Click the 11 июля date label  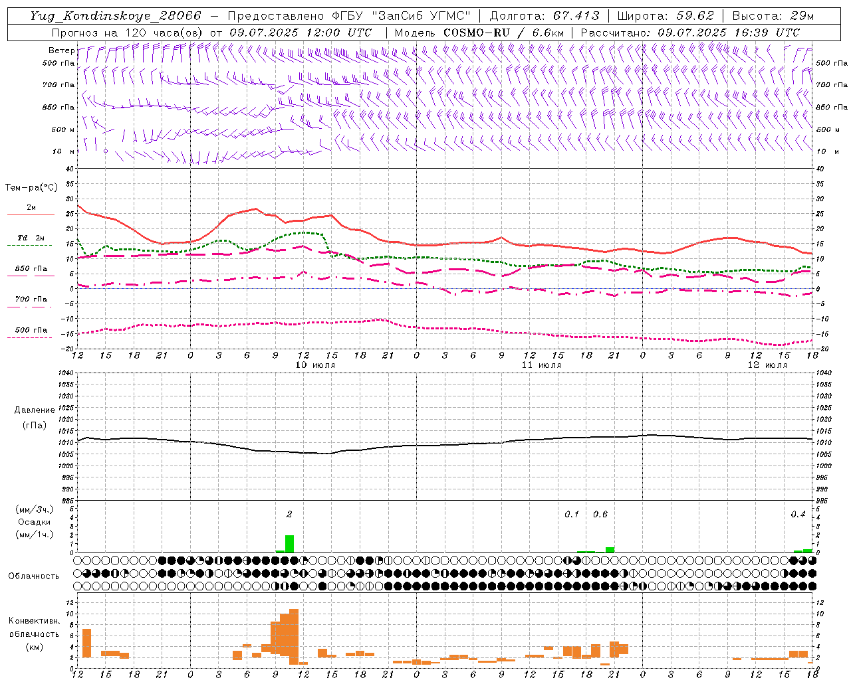tap(541, 365)
